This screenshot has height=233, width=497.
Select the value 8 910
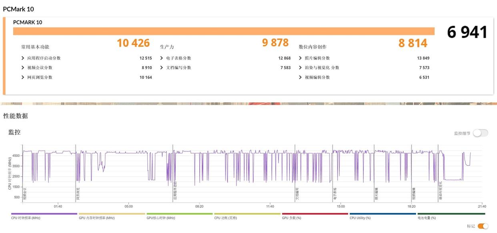pyautogui.click(x=147, y=68)
